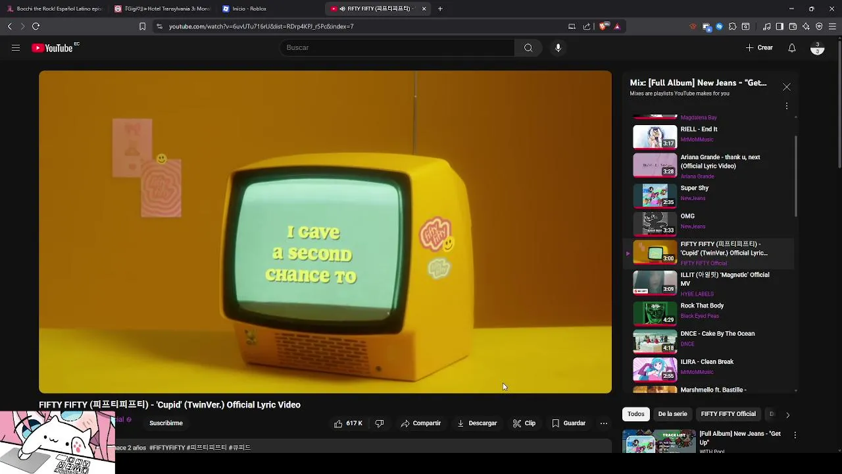Select the De la serie chip

click(x=672, y=414)
